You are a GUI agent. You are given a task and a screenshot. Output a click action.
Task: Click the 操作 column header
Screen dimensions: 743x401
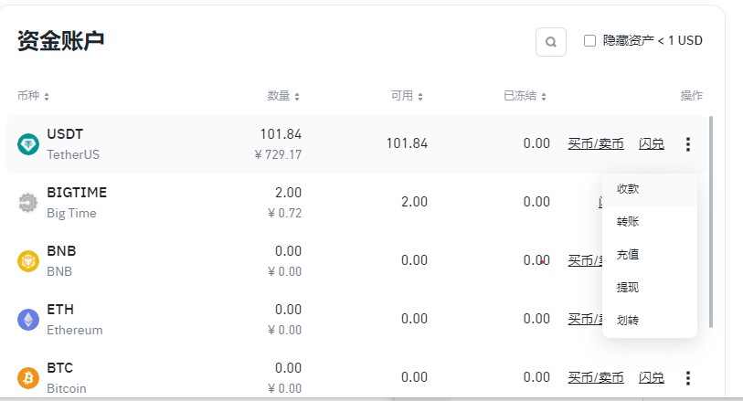pos(691,96)
